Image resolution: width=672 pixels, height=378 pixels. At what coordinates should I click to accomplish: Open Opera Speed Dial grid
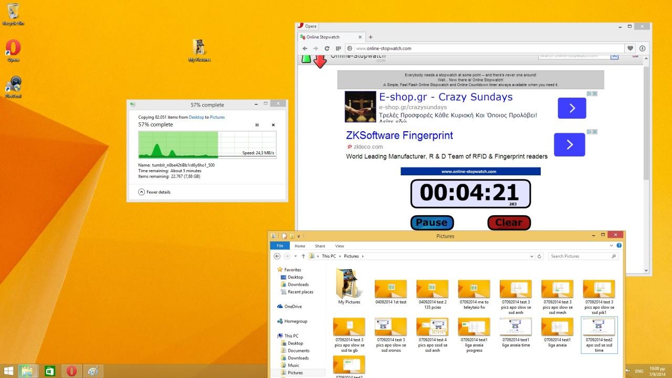338,48
